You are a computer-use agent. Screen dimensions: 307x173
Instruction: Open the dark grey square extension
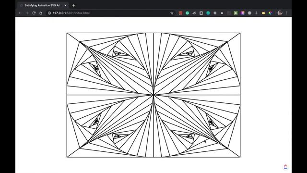[229, 13]
